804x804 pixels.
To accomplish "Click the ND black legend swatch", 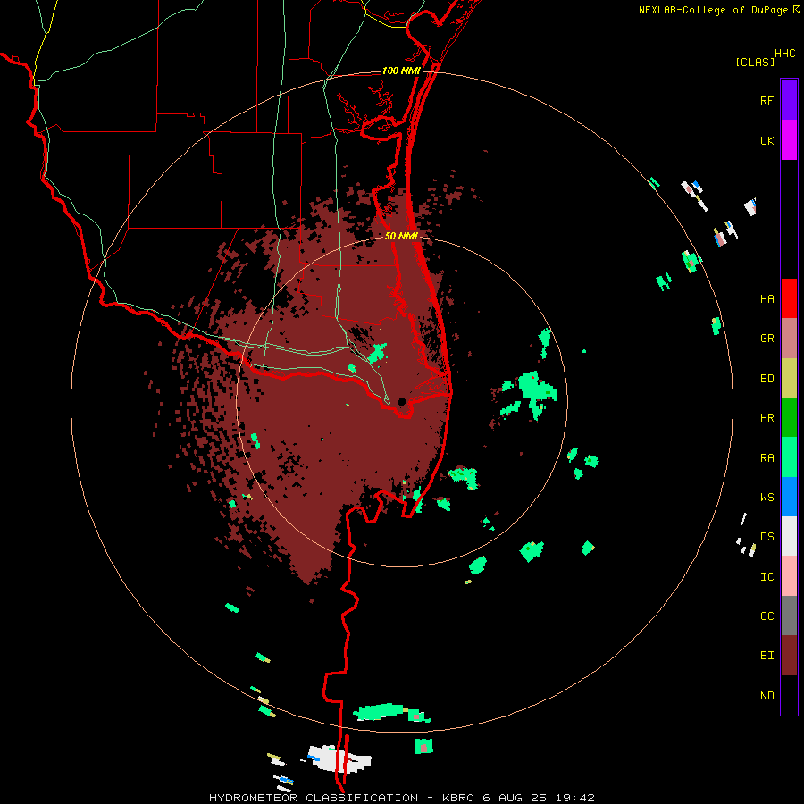I will (x=789, y=695).
